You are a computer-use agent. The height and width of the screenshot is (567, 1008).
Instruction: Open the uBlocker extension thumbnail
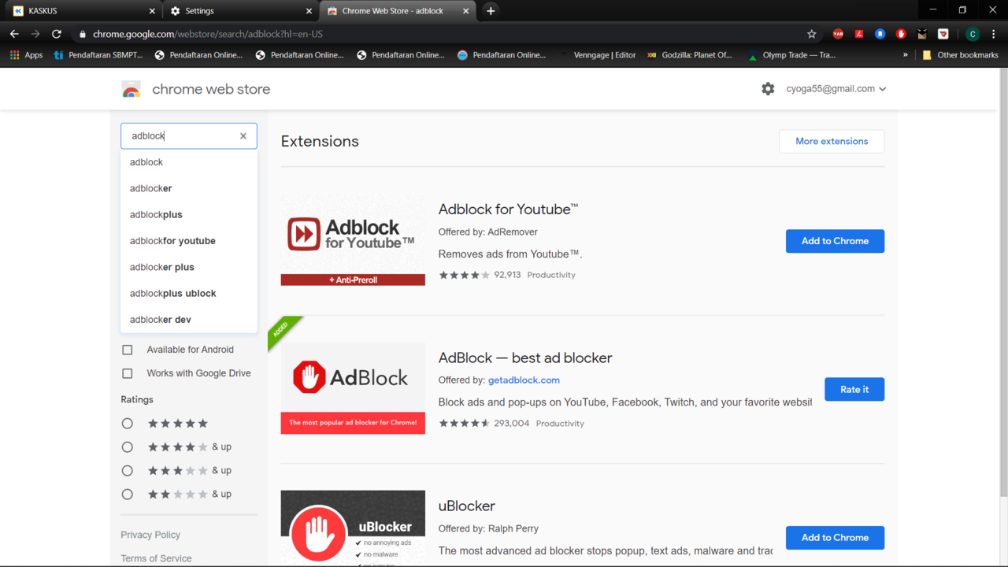click(353, 528)
